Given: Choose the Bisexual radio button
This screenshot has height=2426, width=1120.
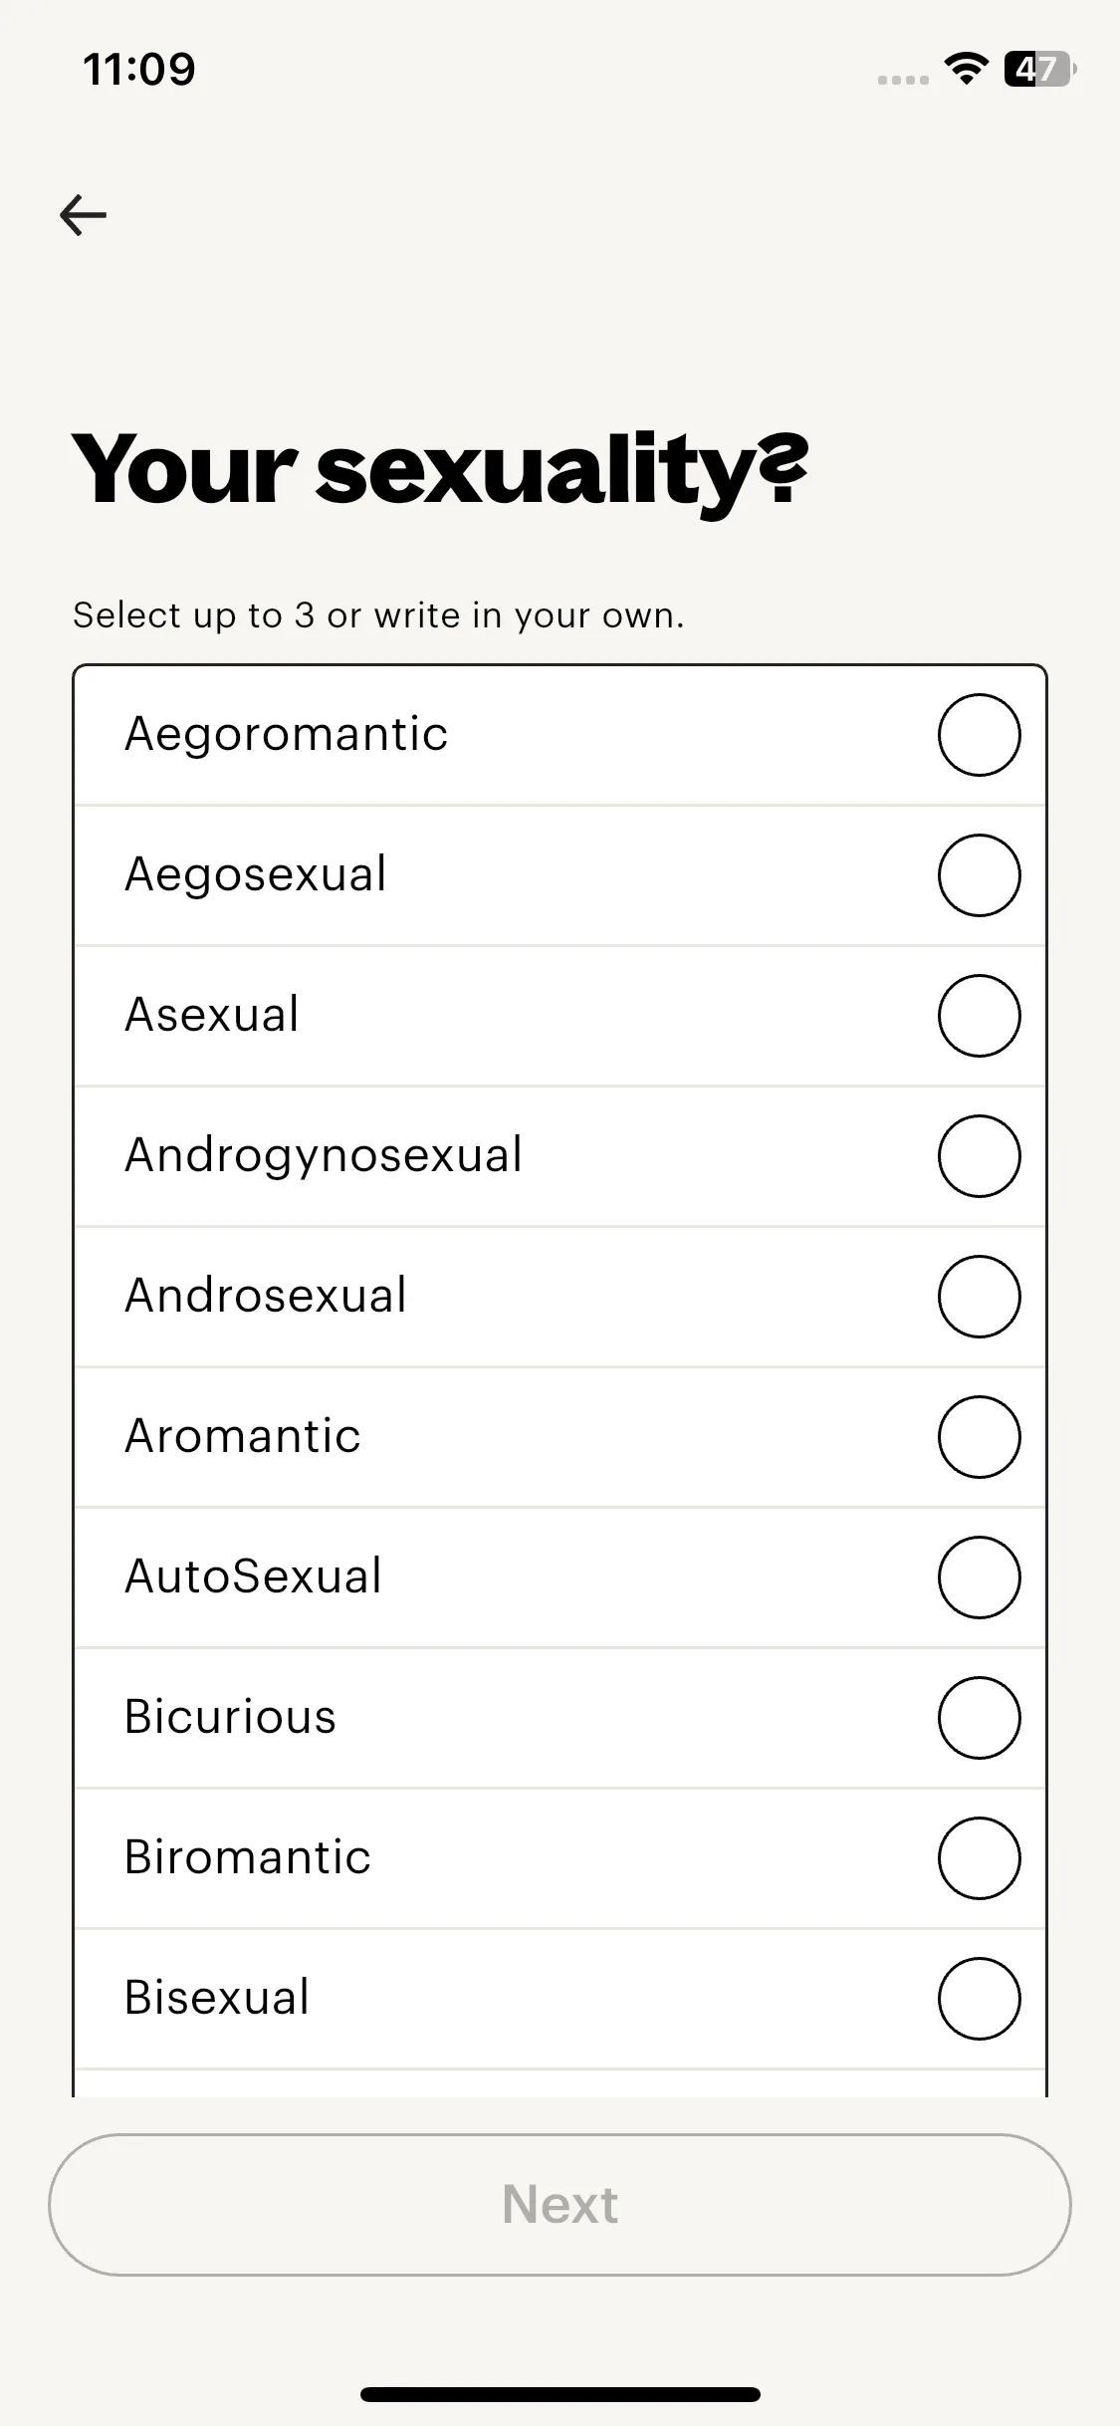Looking at the screenshot, I should 979,1999.
